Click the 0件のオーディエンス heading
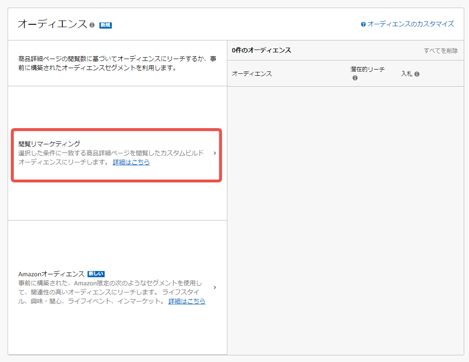469x362 pixels. [261, 50]
